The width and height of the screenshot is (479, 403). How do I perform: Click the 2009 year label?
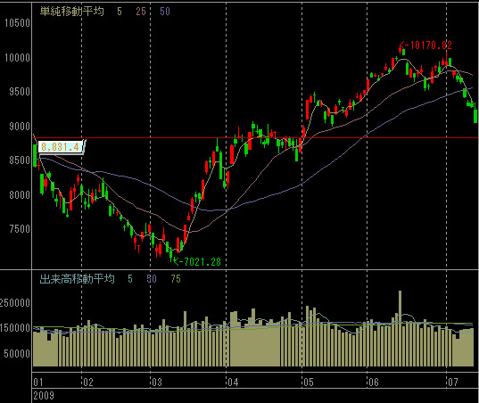[x=44, y=396]
